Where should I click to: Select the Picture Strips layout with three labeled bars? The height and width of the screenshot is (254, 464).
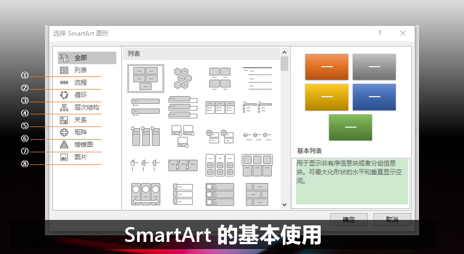click(183, 194)
